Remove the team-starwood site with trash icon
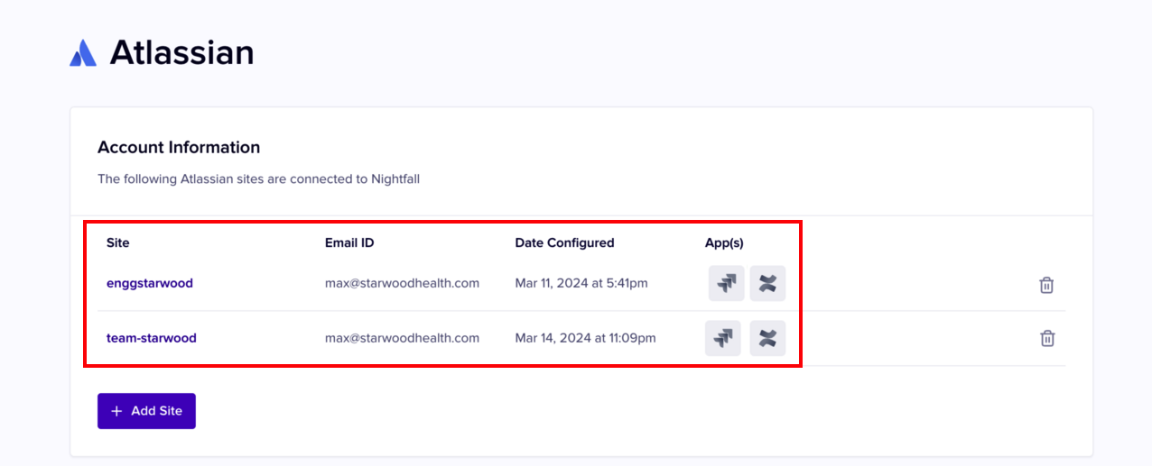The width and height of the screenshot is (1152, 466). tap(1046, 339)
